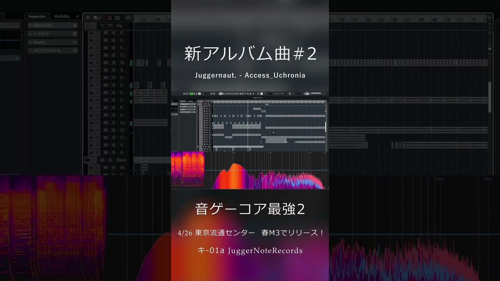Collapse the Bass folder via its folder icon
The width and height of the screenshot is (500, 281).
click(87, 160)
